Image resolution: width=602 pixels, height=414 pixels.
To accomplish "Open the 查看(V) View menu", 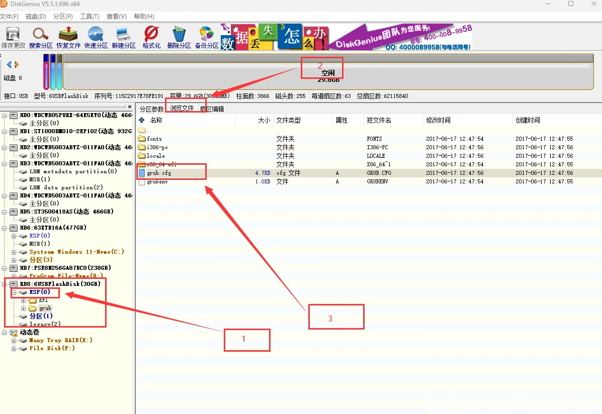I will [116, 17].
